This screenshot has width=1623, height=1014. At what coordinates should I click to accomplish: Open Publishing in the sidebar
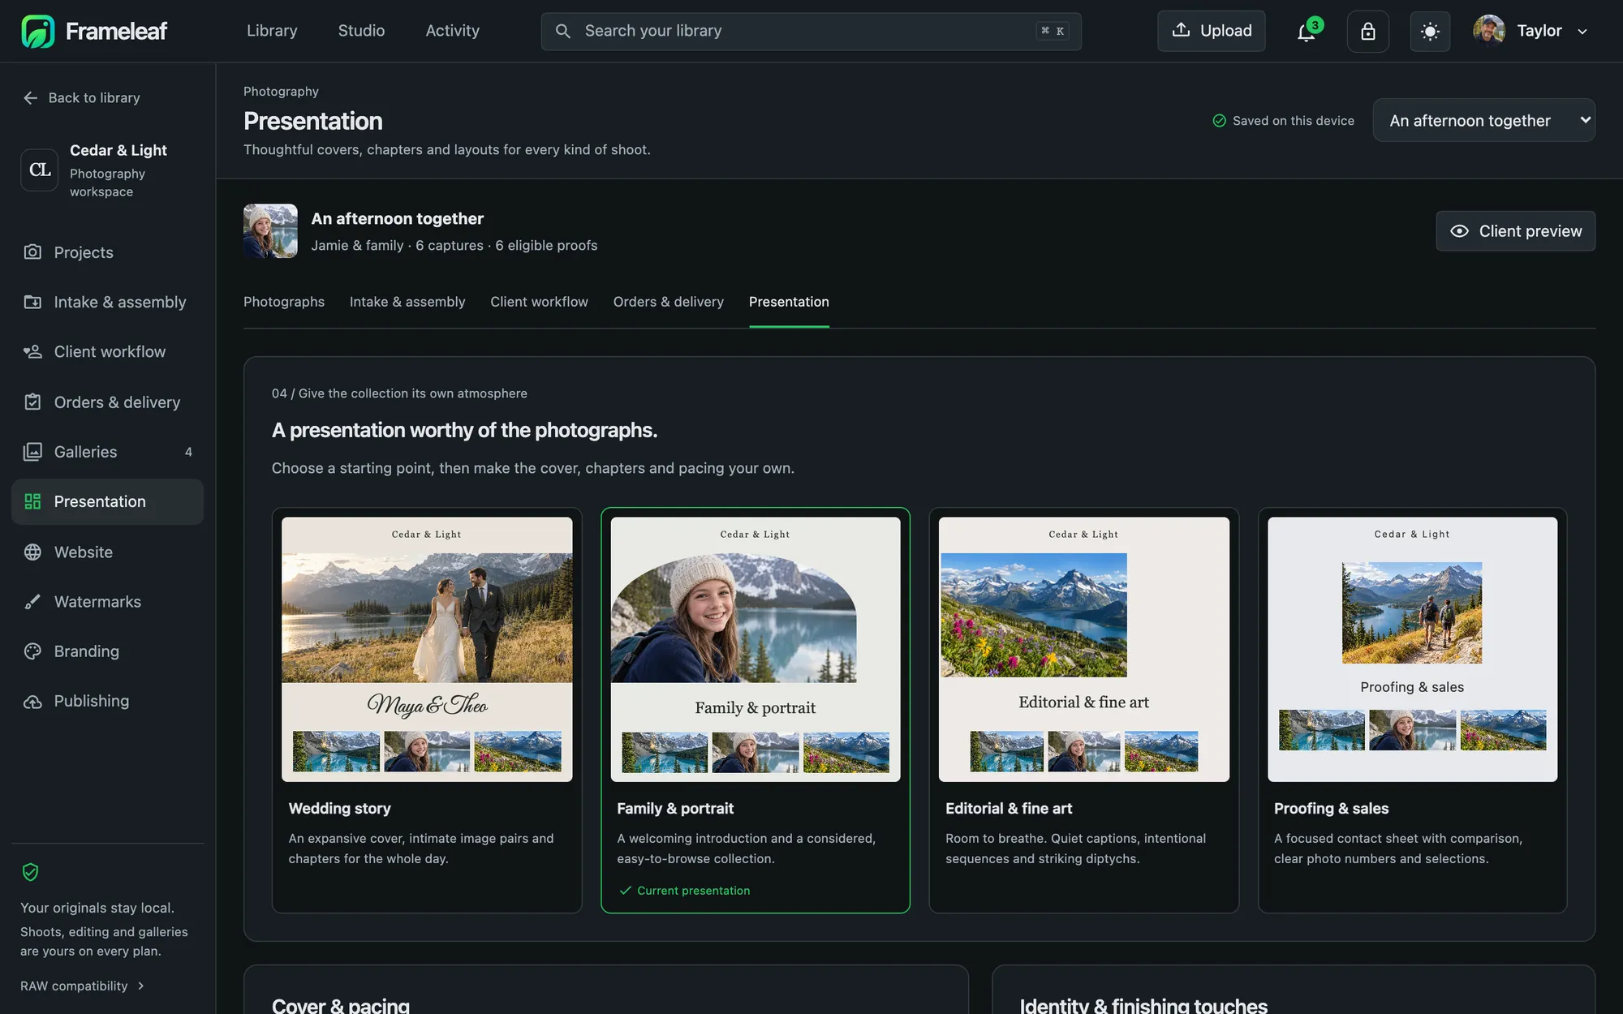click(x=107, y=701)
